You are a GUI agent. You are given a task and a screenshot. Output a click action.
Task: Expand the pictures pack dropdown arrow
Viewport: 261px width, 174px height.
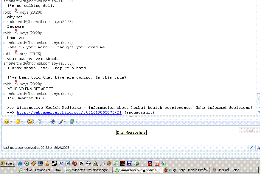click(76, 122)
